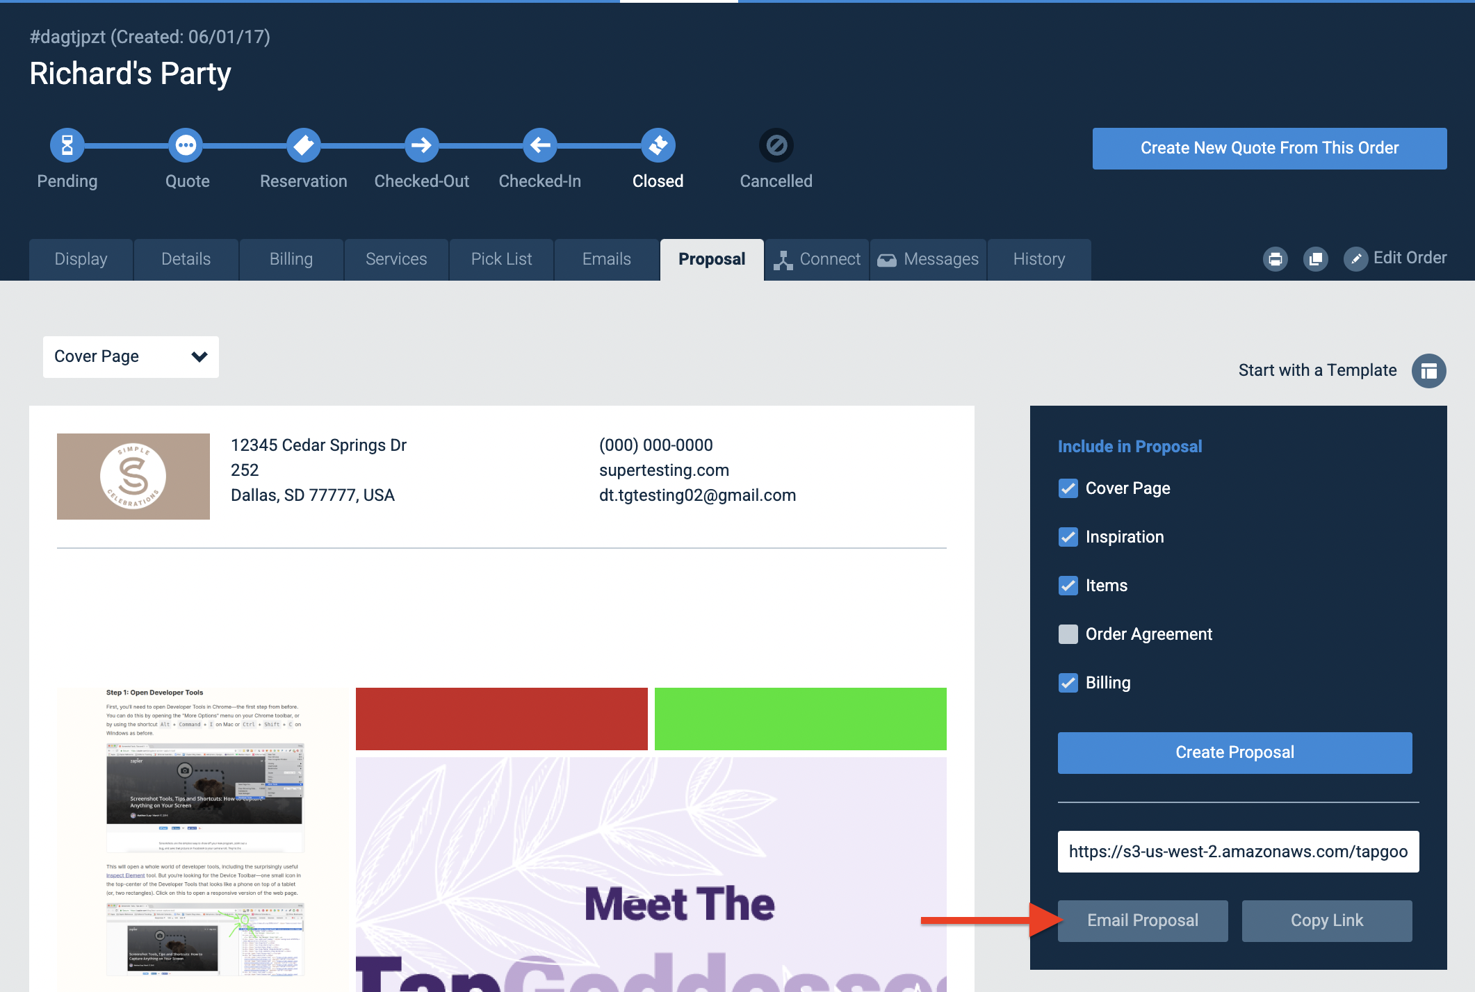The image size is (1475, 992).
Task: Click Create New Quote From This Order
Action: tap(1270, 149)
